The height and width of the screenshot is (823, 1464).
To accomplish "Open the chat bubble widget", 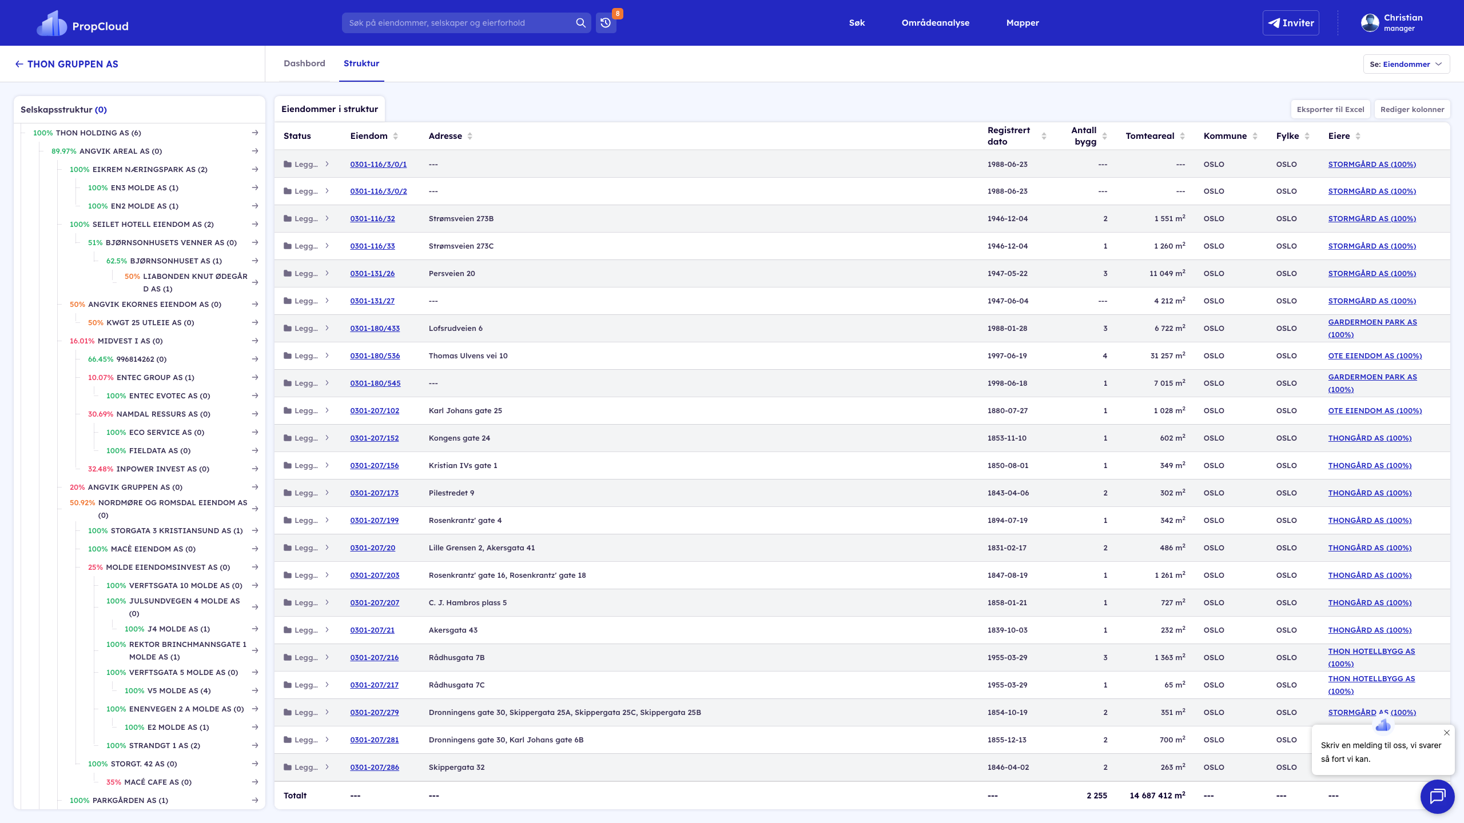I will point(1437,796).
